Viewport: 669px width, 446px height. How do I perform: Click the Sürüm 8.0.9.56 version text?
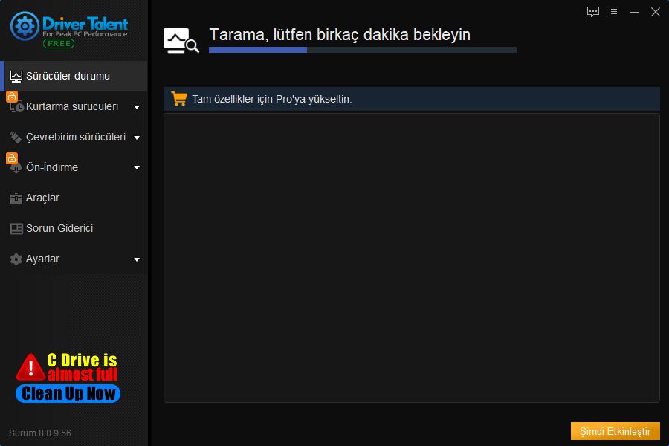tap(40, 433)
